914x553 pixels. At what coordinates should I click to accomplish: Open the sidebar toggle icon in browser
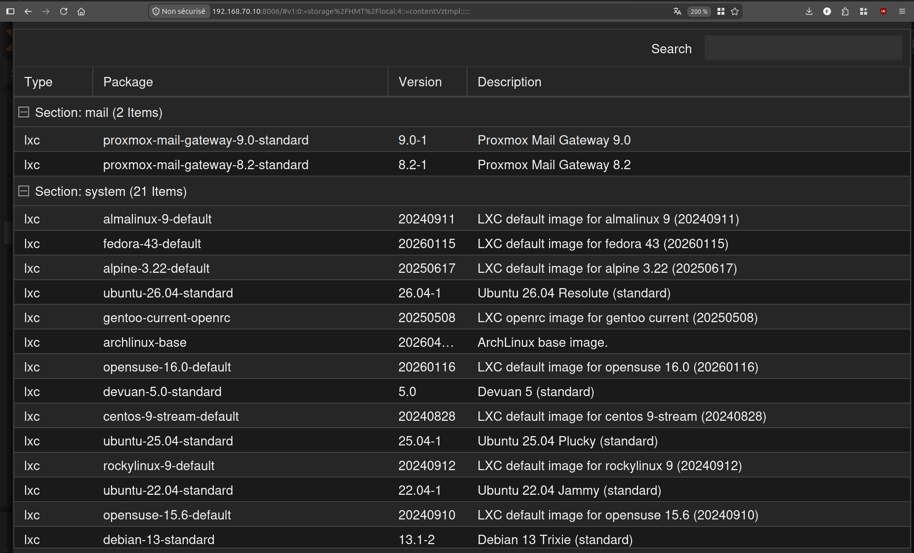[x=10, y=11]
